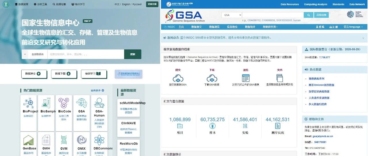Open the OMIX circular logo icon
368x156 pixels.
(81, 140)
